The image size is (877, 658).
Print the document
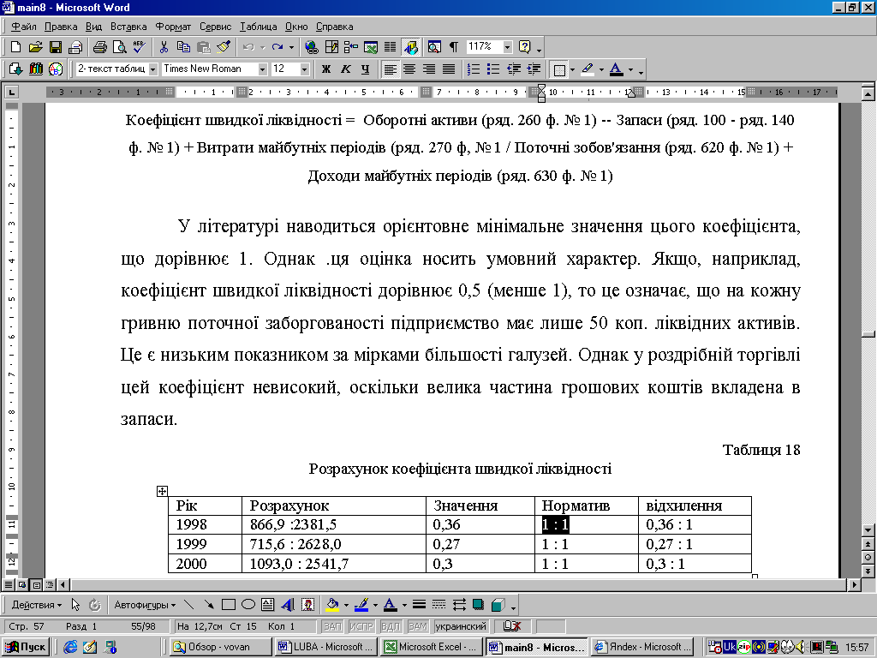[x=99, y=47]
